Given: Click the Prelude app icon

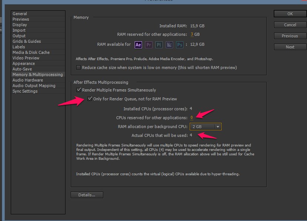Looking at the screenshot, I should click(x=159, y=45).
